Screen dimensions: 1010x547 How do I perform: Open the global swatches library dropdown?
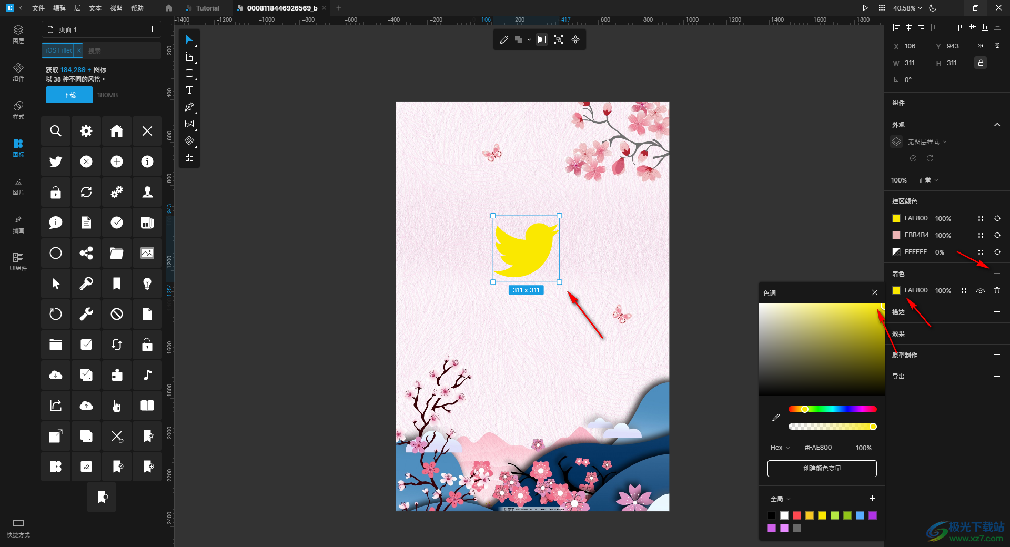pos(781,499)
